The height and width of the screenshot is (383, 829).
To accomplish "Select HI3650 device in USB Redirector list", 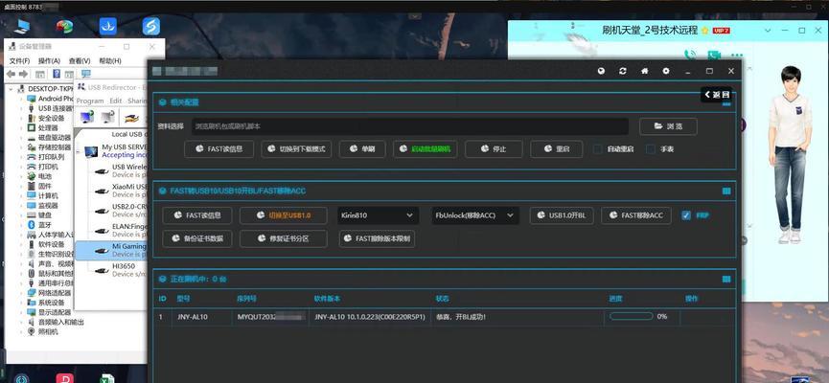I will (x=111, y=270).
